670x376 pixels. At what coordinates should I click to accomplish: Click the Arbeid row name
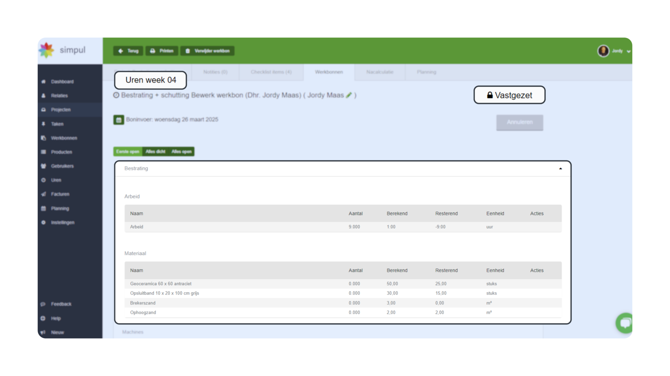click(137, 227)
